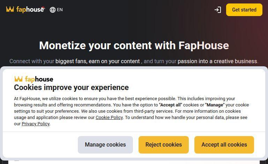The width and height of the screenshot is (268, 164).
Task: Click the crown icon in the cookie banner
Action: 18,79
